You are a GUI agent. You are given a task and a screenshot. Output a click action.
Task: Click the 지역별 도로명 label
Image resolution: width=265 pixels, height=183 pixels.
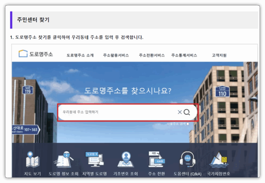94,174
